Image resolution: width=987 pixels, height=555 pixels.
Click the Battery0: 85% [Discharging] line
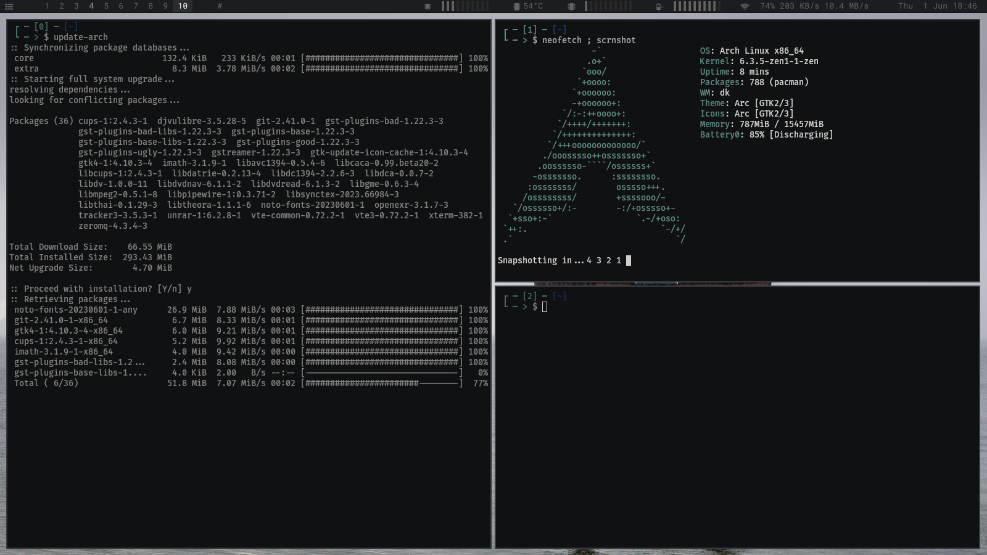[x=767, y=134]
